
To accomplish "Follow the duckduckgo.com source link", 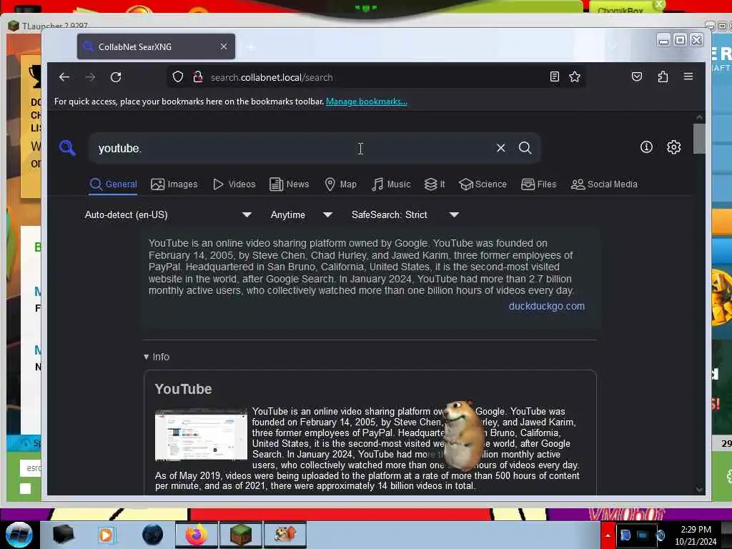I will pyautogui.click(x=546, y=306).
